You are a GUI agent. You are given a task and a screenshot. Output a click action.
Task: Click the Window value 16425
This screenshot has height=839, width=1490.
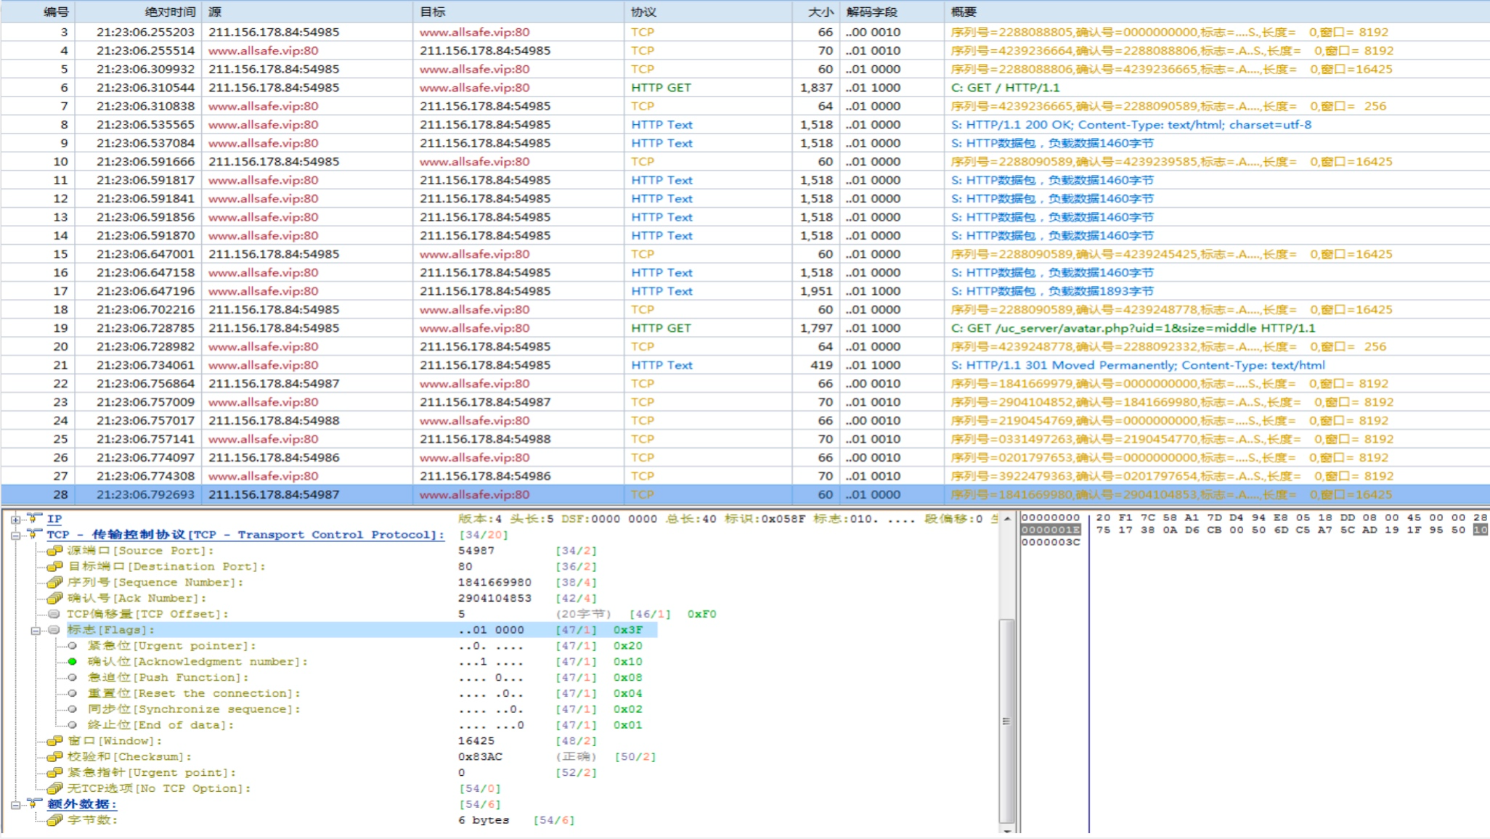(x=476, y=741)
